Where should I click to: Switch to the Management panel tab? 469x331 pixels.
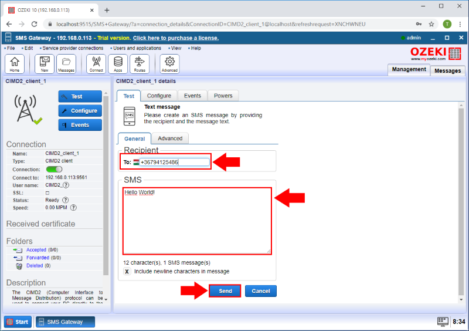(x=409, y=69)
